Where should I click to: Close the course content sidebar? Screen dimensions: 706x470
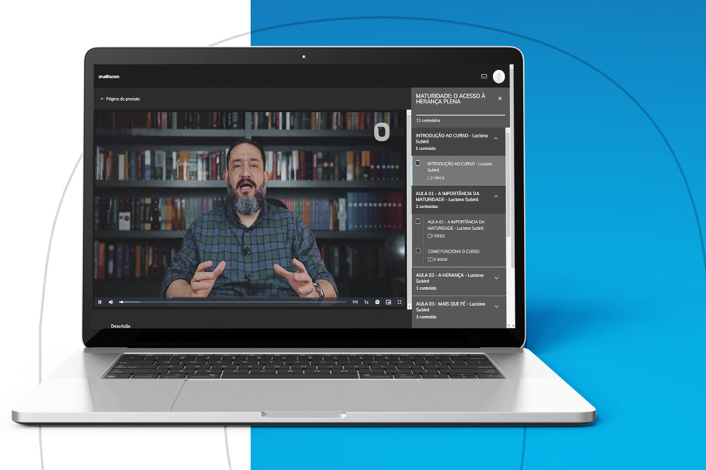tap(500, 99)
